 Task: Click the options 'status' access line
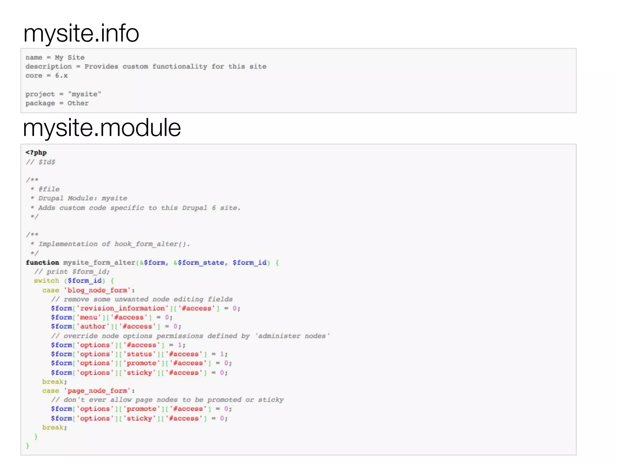coord(139,354)
